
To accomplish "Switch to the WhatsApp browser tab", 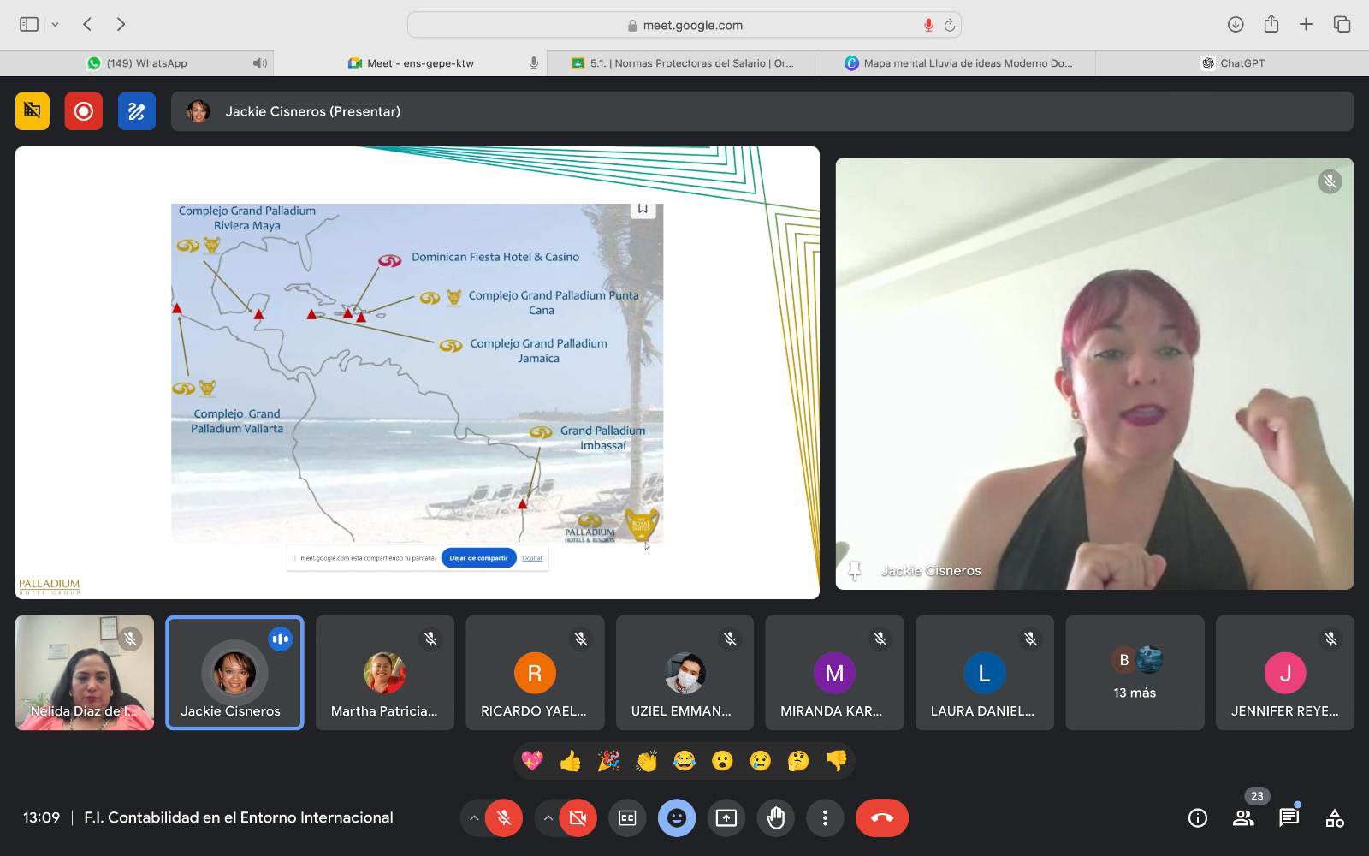I will pyautogui.click(x=137, y=63).
